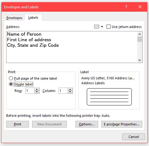Viewport: 149px width, 146px height.
Task: Open the address book dropdown arrow
Action: 102,27
